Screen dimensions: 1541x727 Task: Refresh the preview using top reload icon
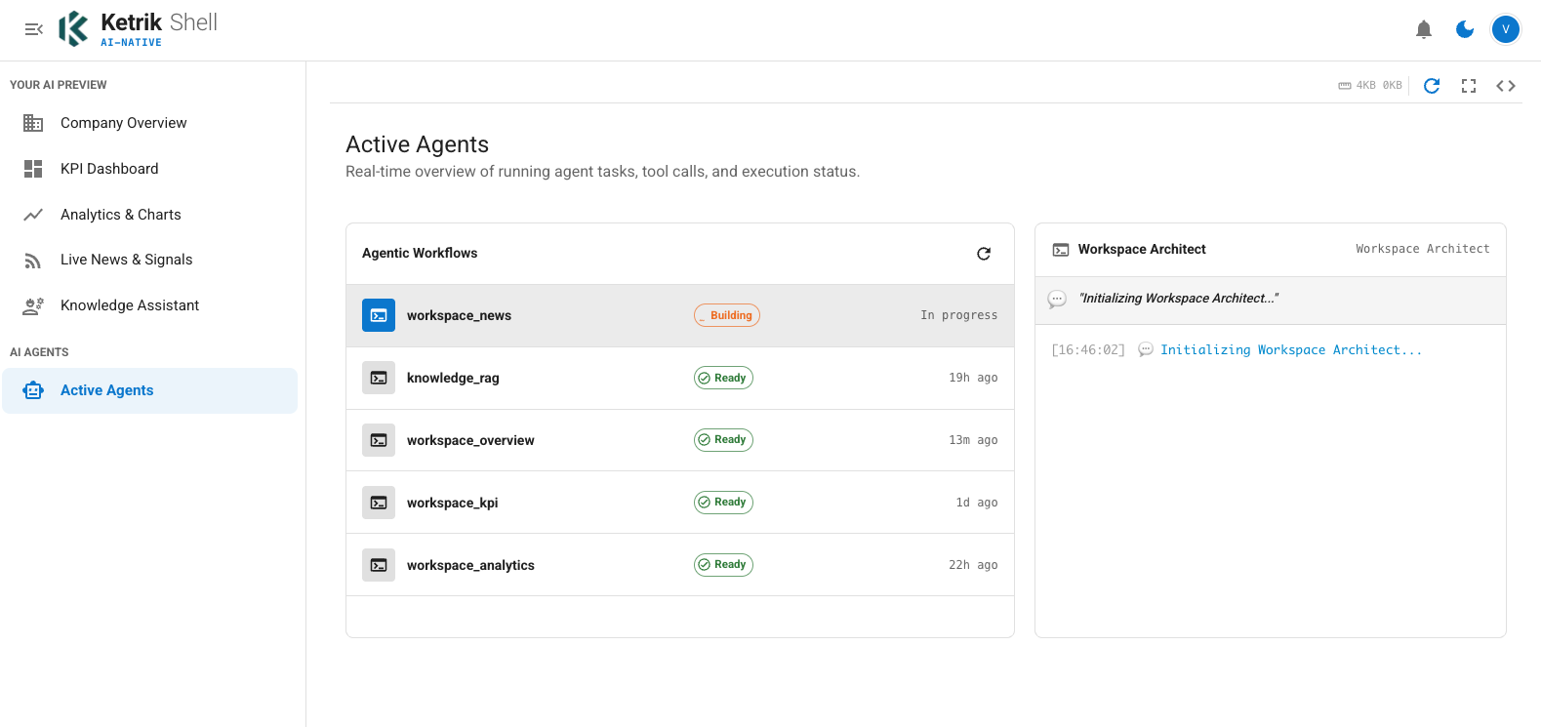(x=1432, y=86)
